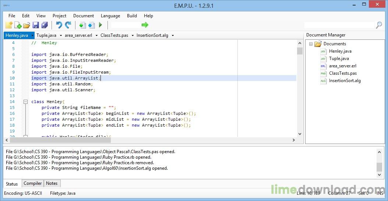Image resolution: width=388 pixels, height=201 pixels.
Task: Click the green Go arrow icon
Action: [145, 25]
